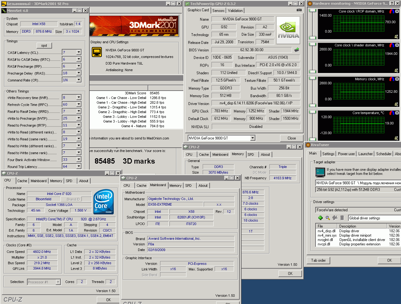Screen dimensions: 401x304
Task: Click Core Speed value 4602.0 MHz
Action: click(x=42, y=252)
